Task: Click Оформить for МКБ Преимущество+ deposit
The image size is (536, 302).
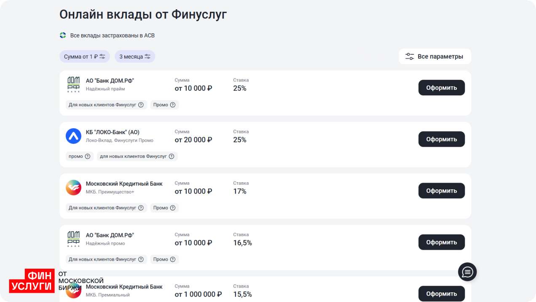Action: pyautogui.click(x=442, y=191)
